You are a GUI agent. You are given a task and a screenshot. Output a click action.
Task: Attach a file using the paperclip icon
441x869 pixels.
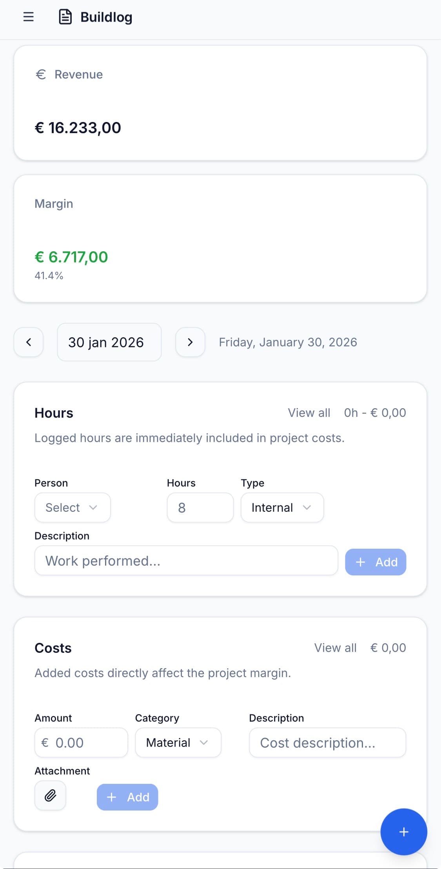click(50, 796)
